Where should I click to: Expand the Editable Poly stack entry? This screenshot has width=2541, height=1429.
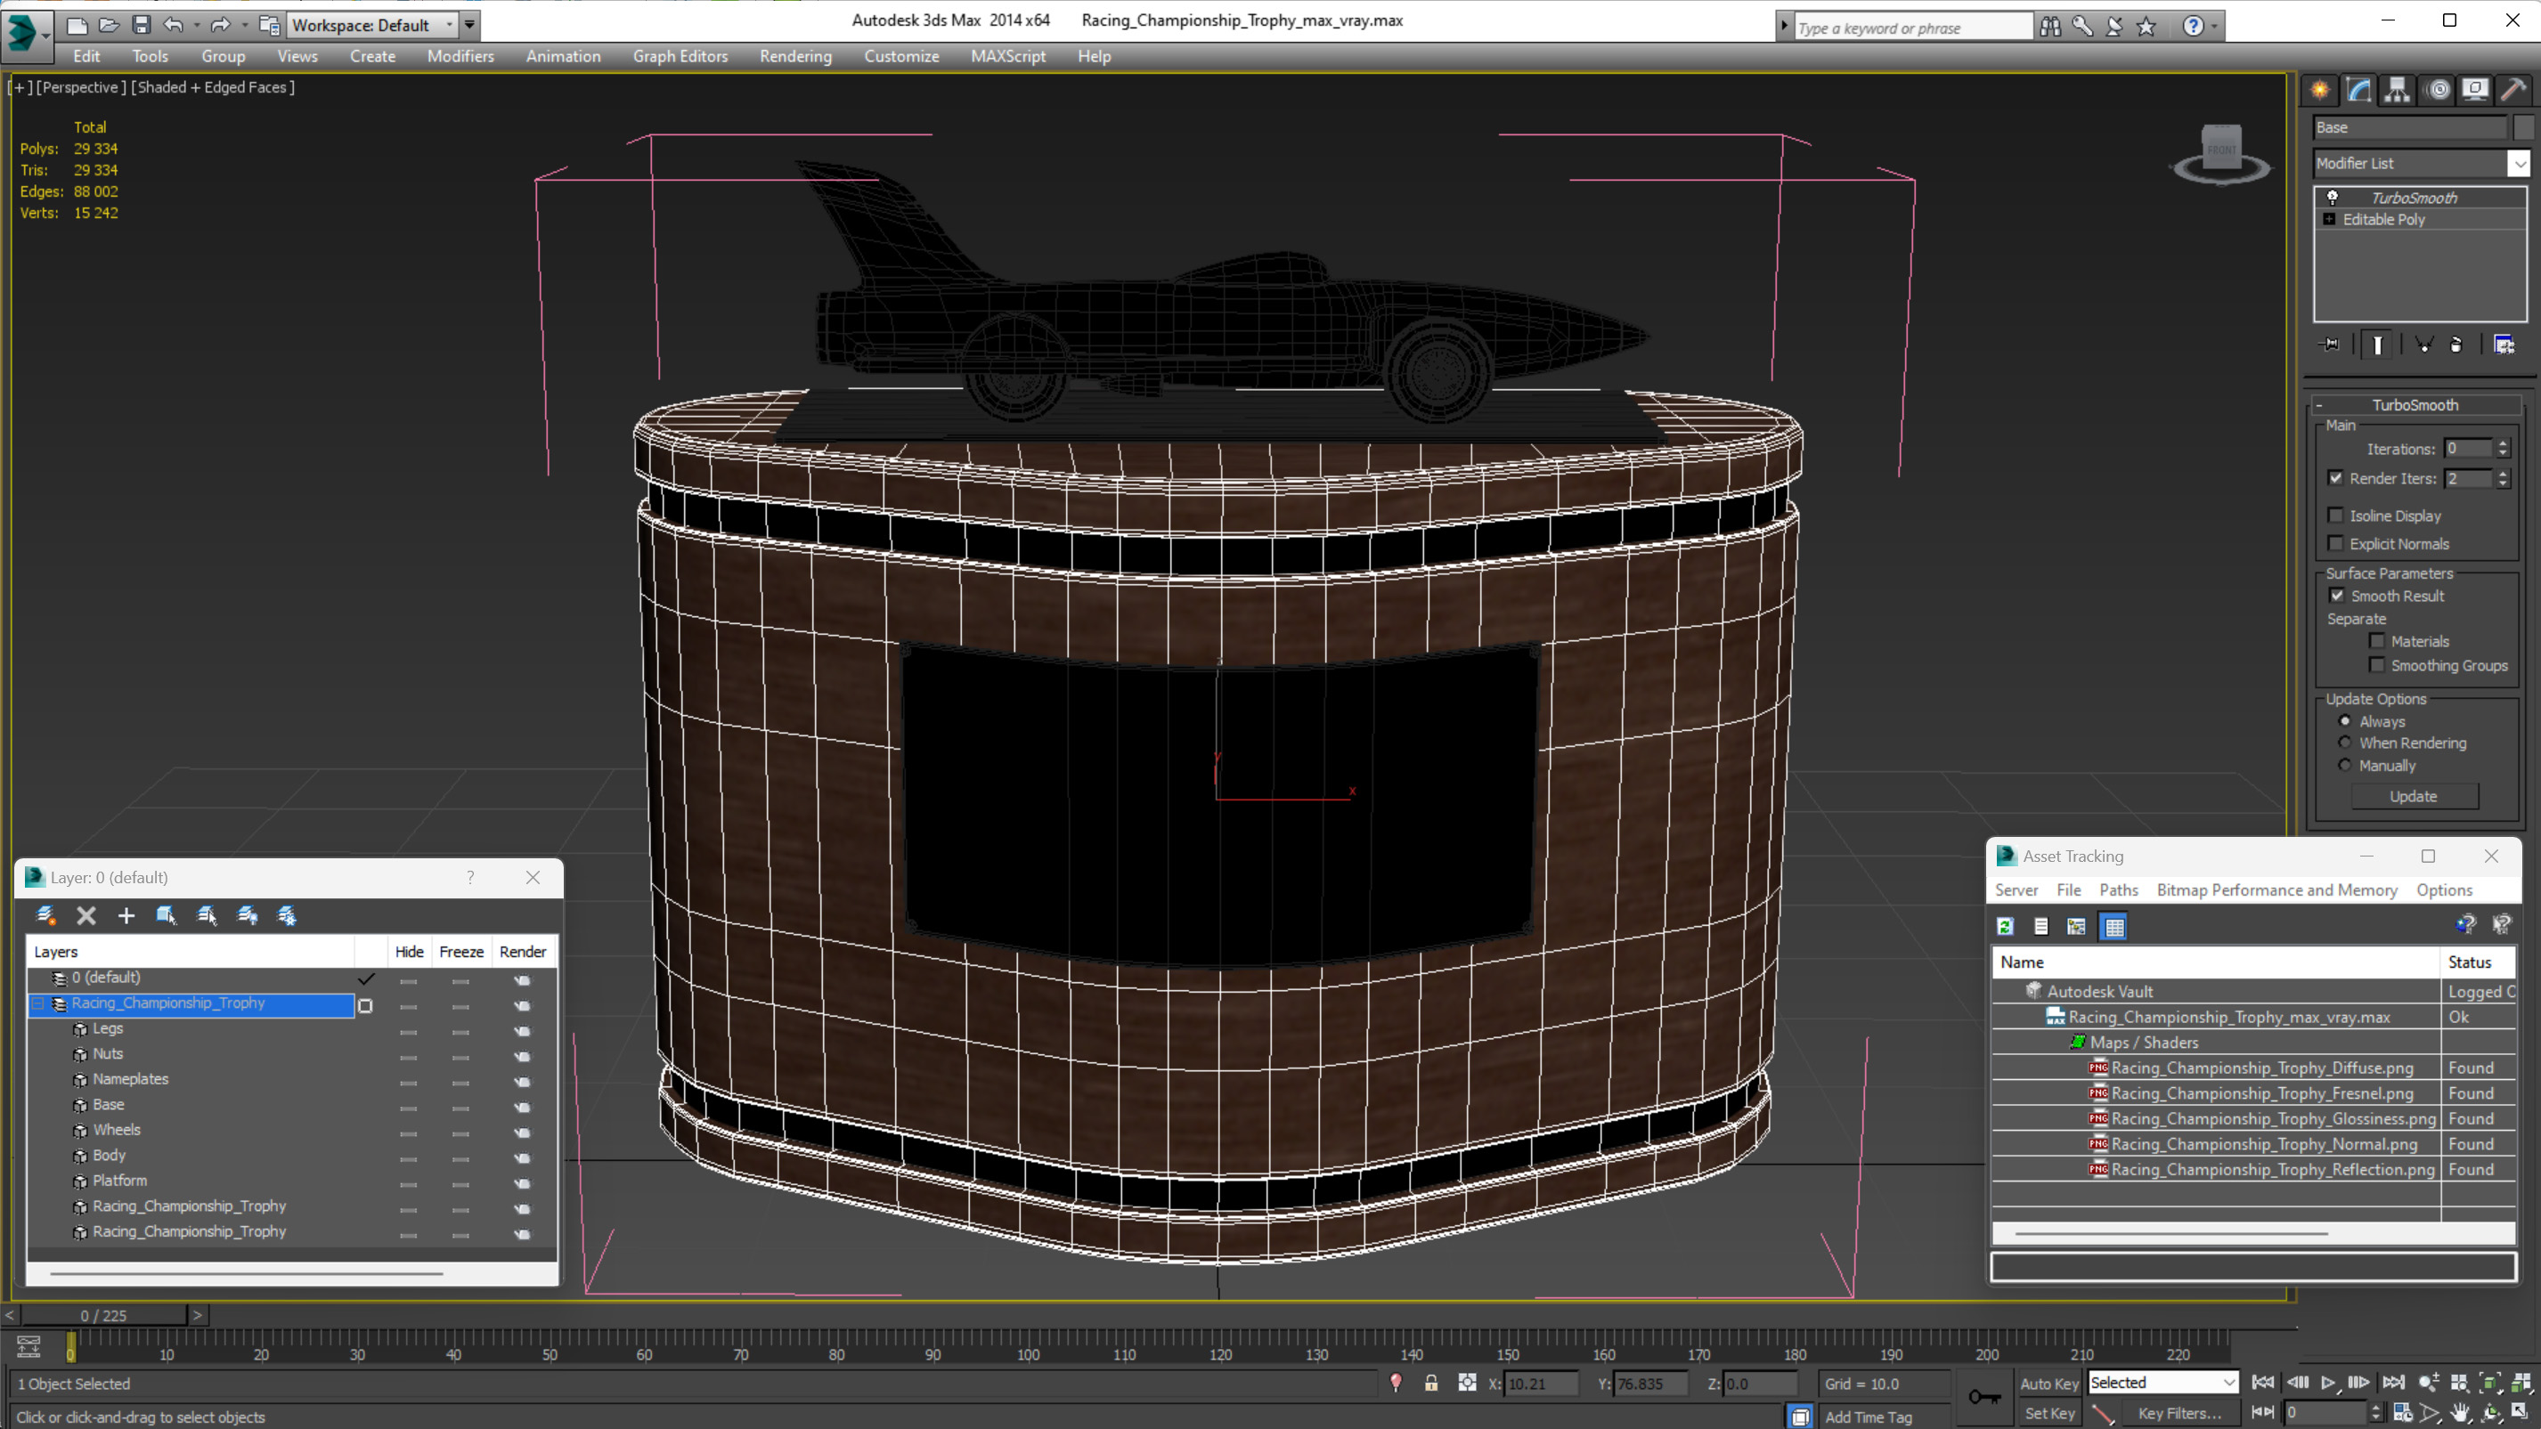coord(2329,219)
